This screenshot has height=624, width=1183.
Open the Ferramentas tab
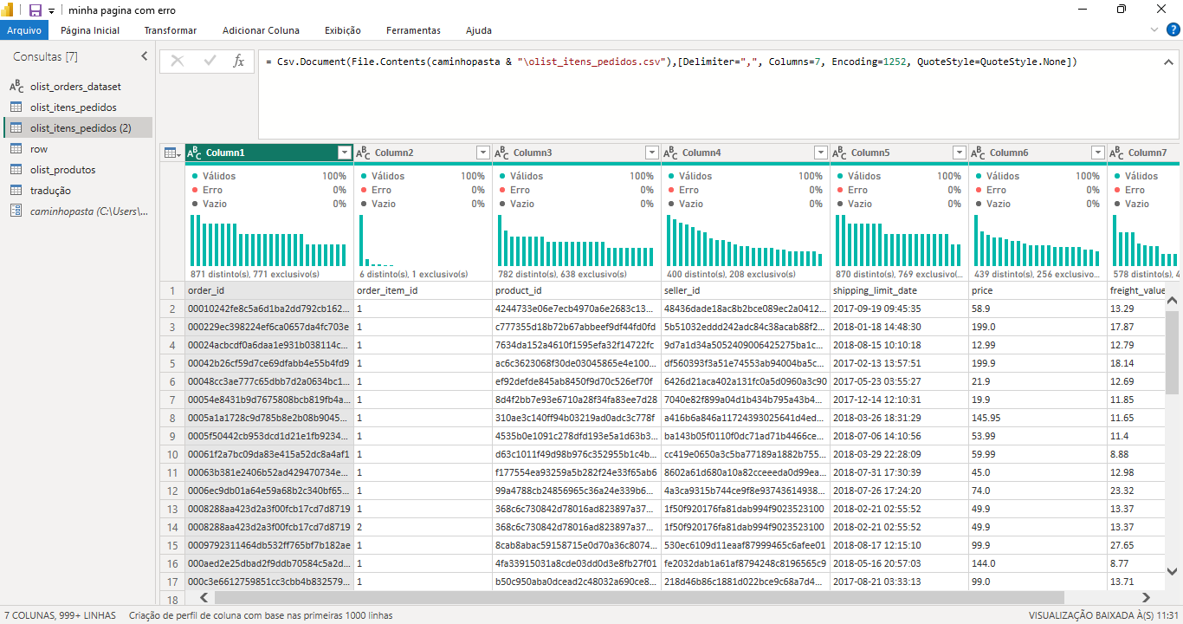point(413,30)
